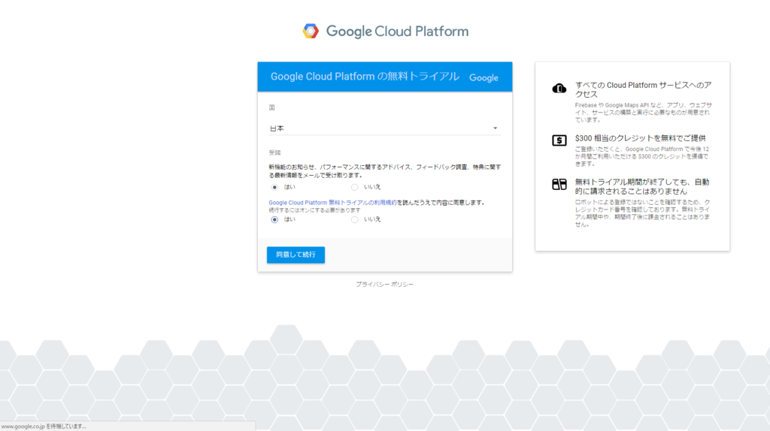The height and width of the screenshot is (431, 770).
Task: Click the 続行するにはオンにする必要があります note
Action: click(x=314, y=209)
